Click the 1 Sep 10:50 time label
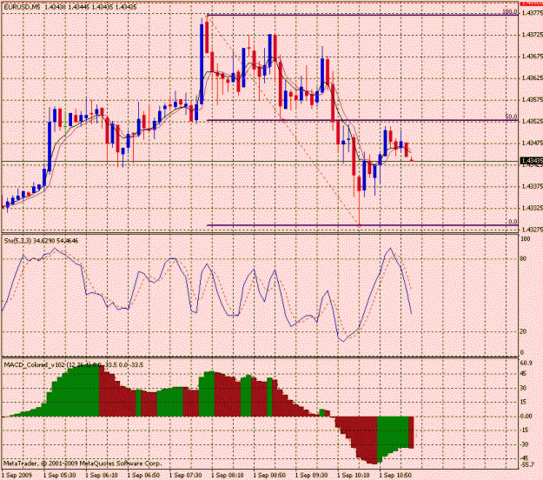 click(x=395, y=475)
